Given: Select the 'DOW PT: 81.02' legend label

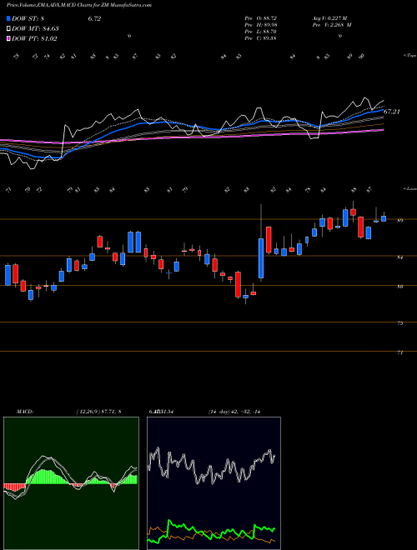Looking at the screenshot, I should 34,39.
